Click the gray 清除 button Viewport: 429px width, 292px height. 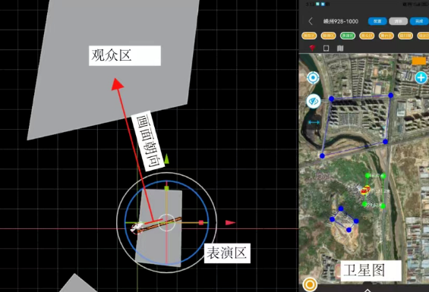399,21
